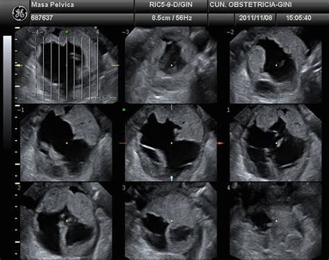
Task: Click the "CUN. OBSTETRICIA-GINI" institution label
Action: (x=251, y=5)
